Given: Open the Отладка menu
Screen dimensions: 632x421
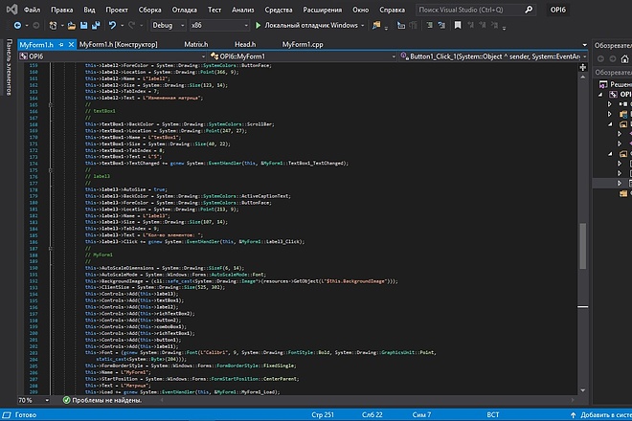Looking at the screenshot, I should pos(184,10).
